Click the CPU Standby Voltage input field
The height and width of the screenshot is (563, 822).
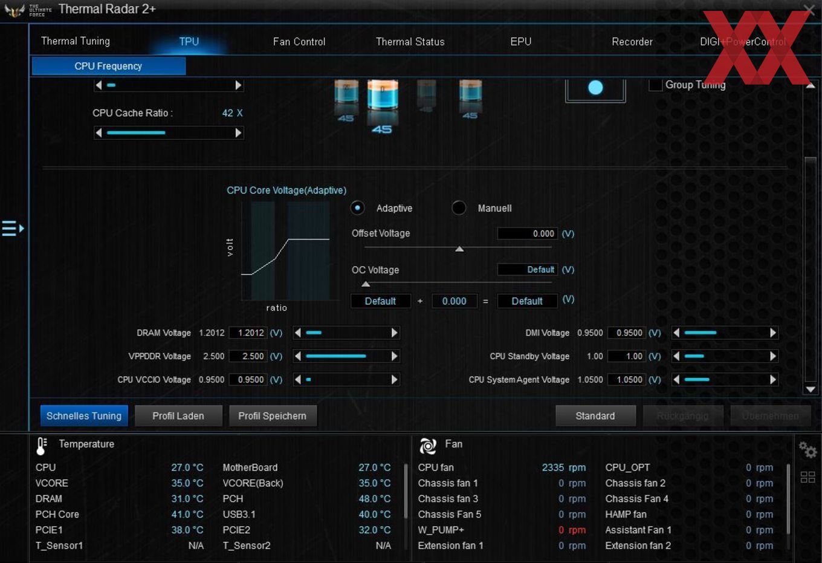tap(627, 356)
